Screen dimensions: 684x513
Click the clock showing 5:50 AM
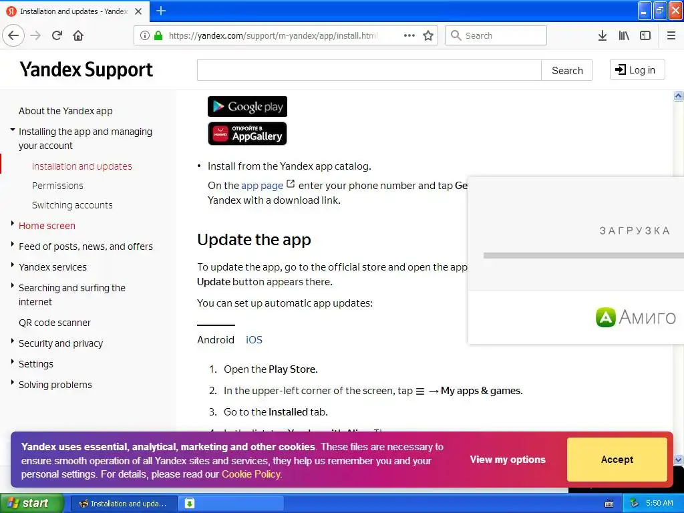click(659, 504)
